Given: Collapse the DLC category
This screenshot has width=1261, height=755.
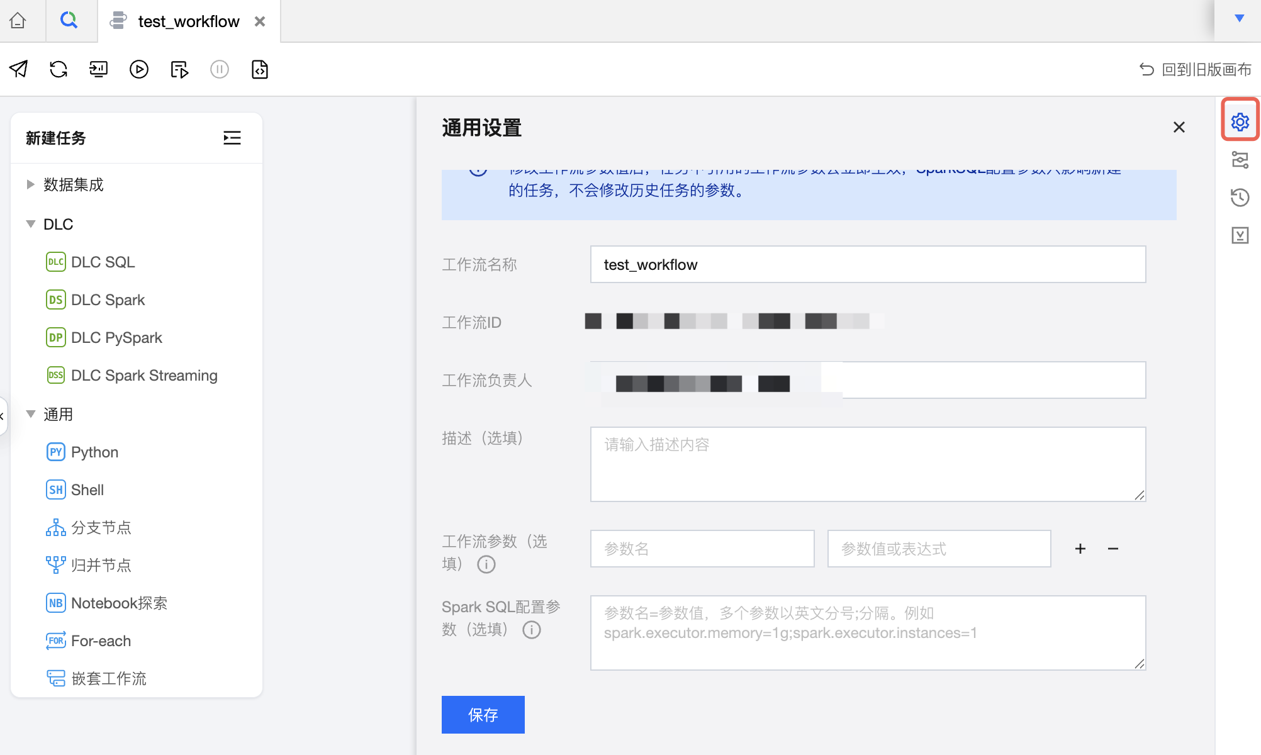Looking at the screenshot, I should click(30, 224).
